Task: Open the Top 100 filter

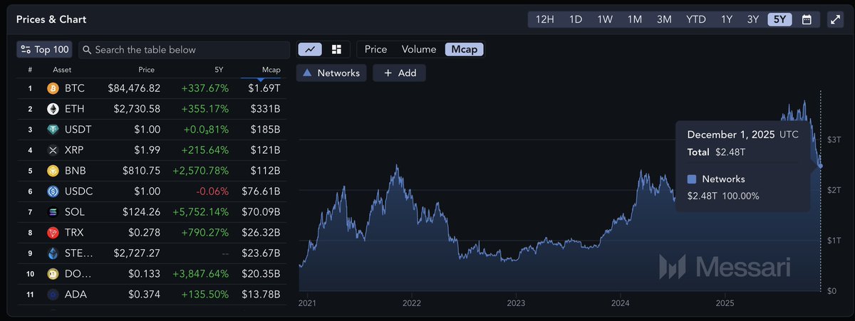Action: 46,49
